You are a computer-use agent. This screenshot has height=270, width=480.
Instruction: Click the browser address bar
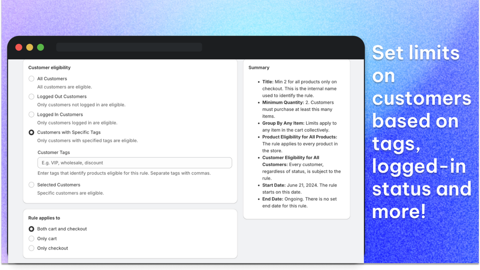click(129, 47)
